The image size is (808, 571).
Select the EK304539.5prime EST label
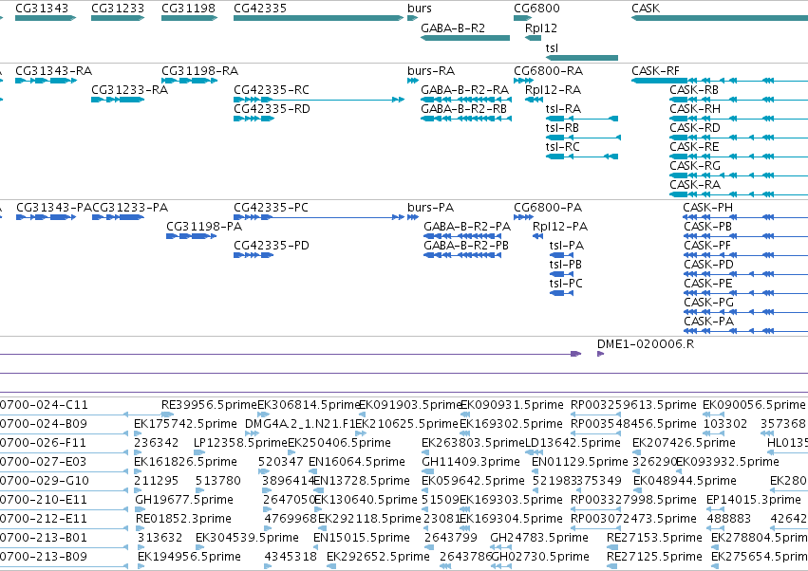[248, 538]
